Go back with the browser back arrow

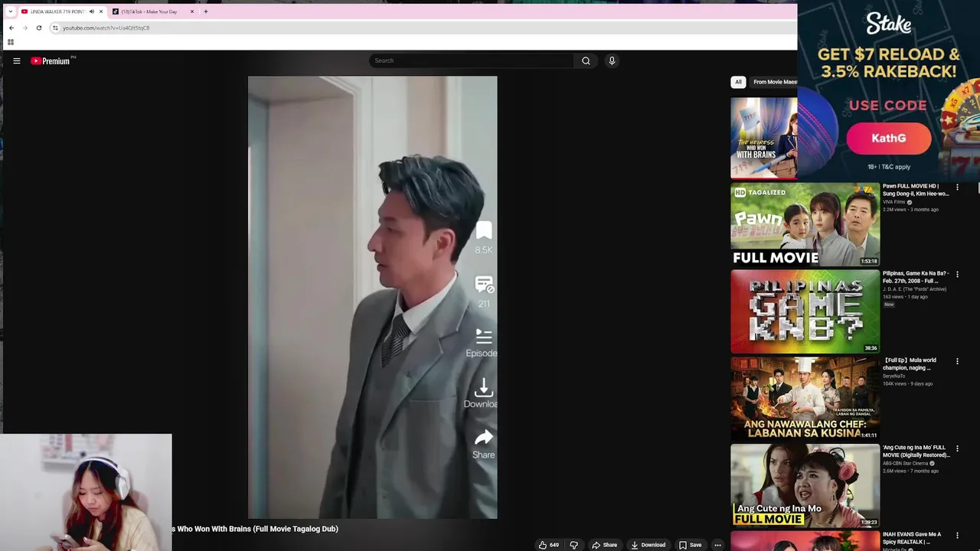point(11,28)
